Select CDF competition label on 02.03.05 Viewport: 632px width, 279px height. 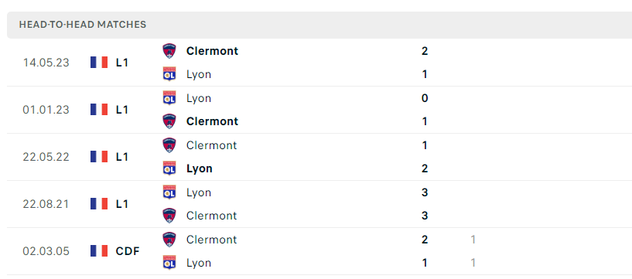tap(128, 251)
